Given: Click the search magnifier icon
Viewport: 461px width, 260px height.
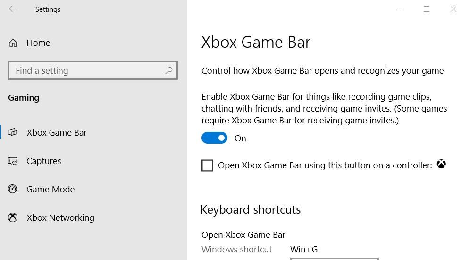Looking at the screenshot, I should tap(168, 70).
